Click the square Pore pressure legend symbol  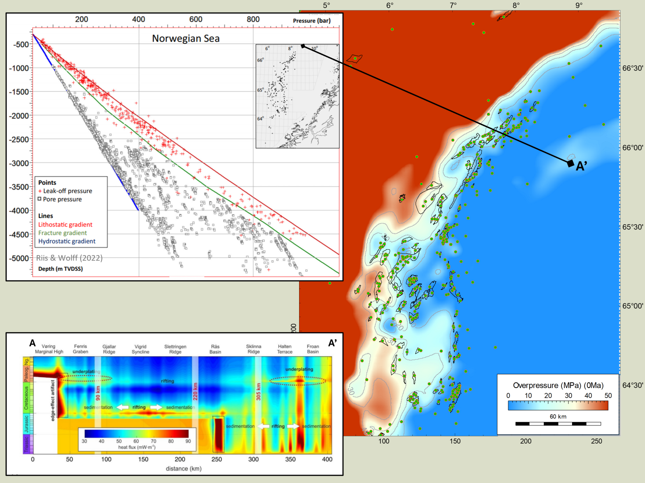click(x=40, y=199)
